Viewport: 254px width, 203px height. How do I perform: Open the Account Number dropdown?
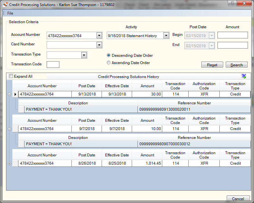tap(99, 36)
